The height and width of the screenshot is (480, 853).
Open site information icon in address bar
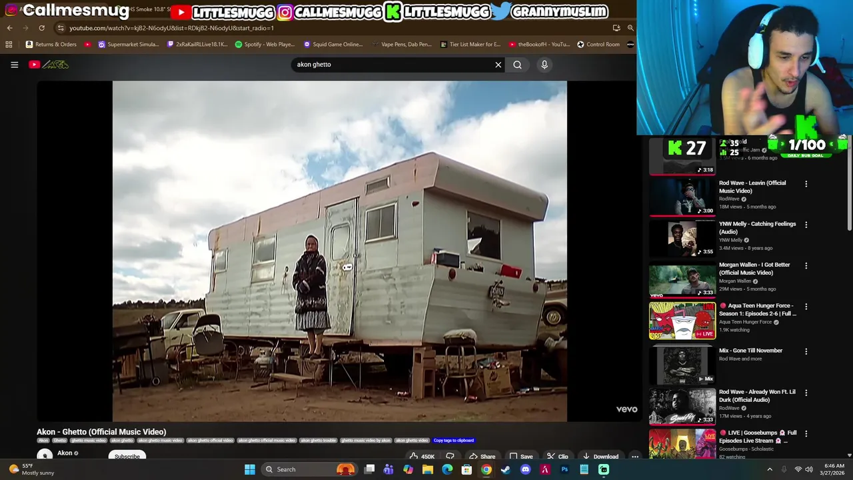61,28
